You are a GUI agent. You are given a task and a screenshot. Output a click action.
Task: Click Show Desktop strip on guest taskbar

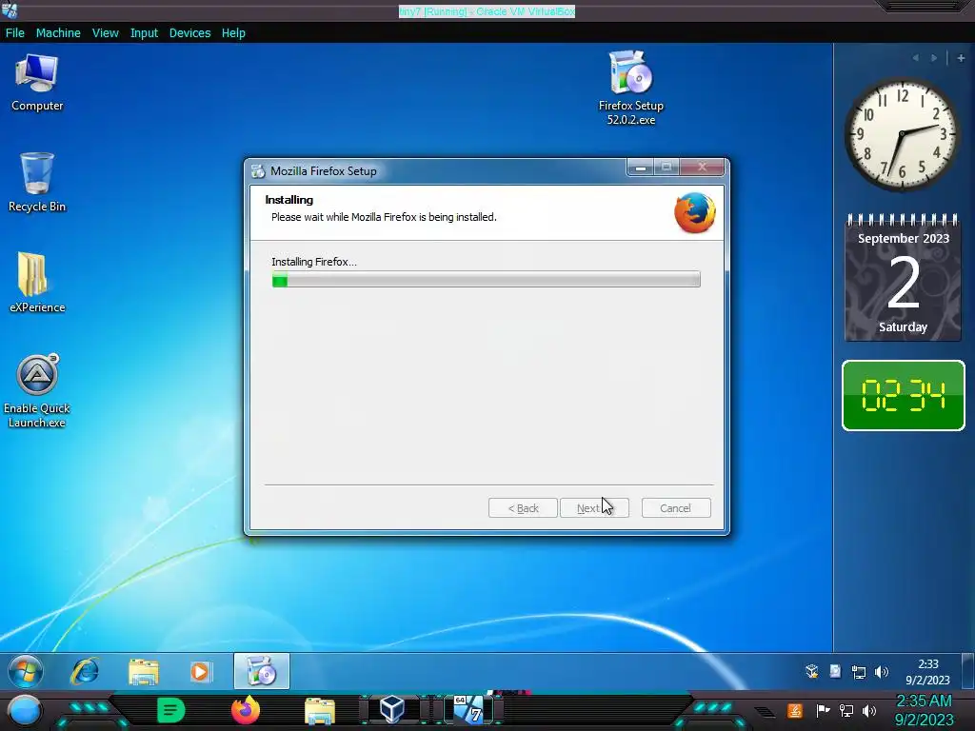point(968,671)
